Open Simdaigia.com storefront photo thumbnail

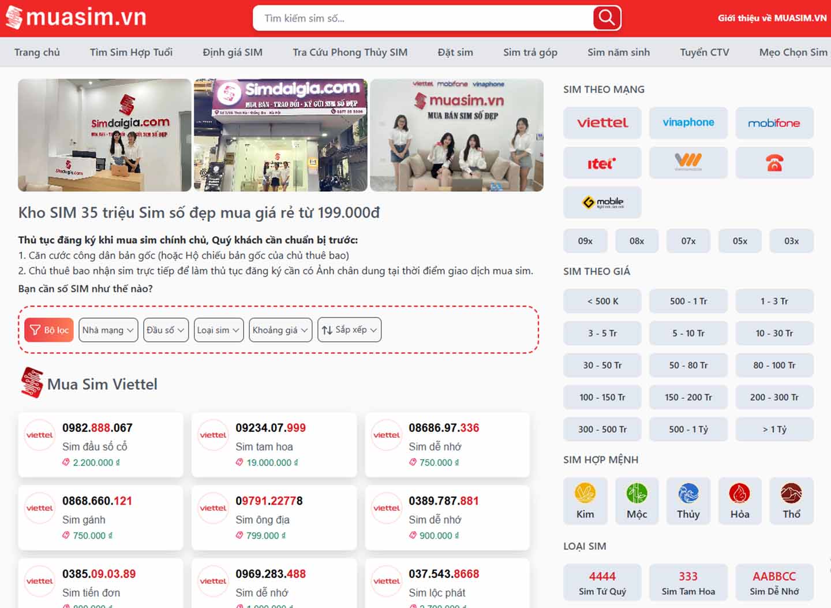280,135
